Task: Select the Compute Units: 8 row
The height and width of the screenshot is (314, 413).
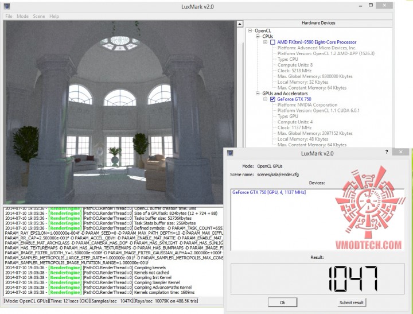Action: point(295,65)
